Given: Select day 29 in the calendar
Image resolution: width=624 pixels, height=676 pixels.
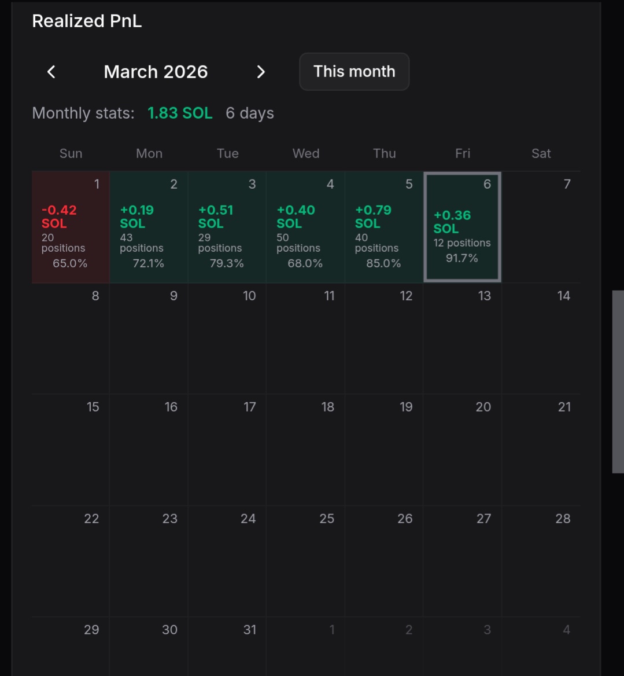Looking at the screenshot, I should 71,646.
